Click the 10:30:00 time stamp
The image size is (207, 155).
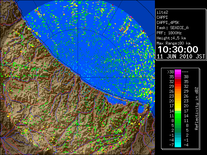178,49
